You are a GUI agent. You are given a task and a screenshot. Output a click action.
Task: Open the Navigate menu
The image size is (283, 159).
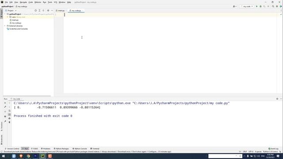click(23, 2)
